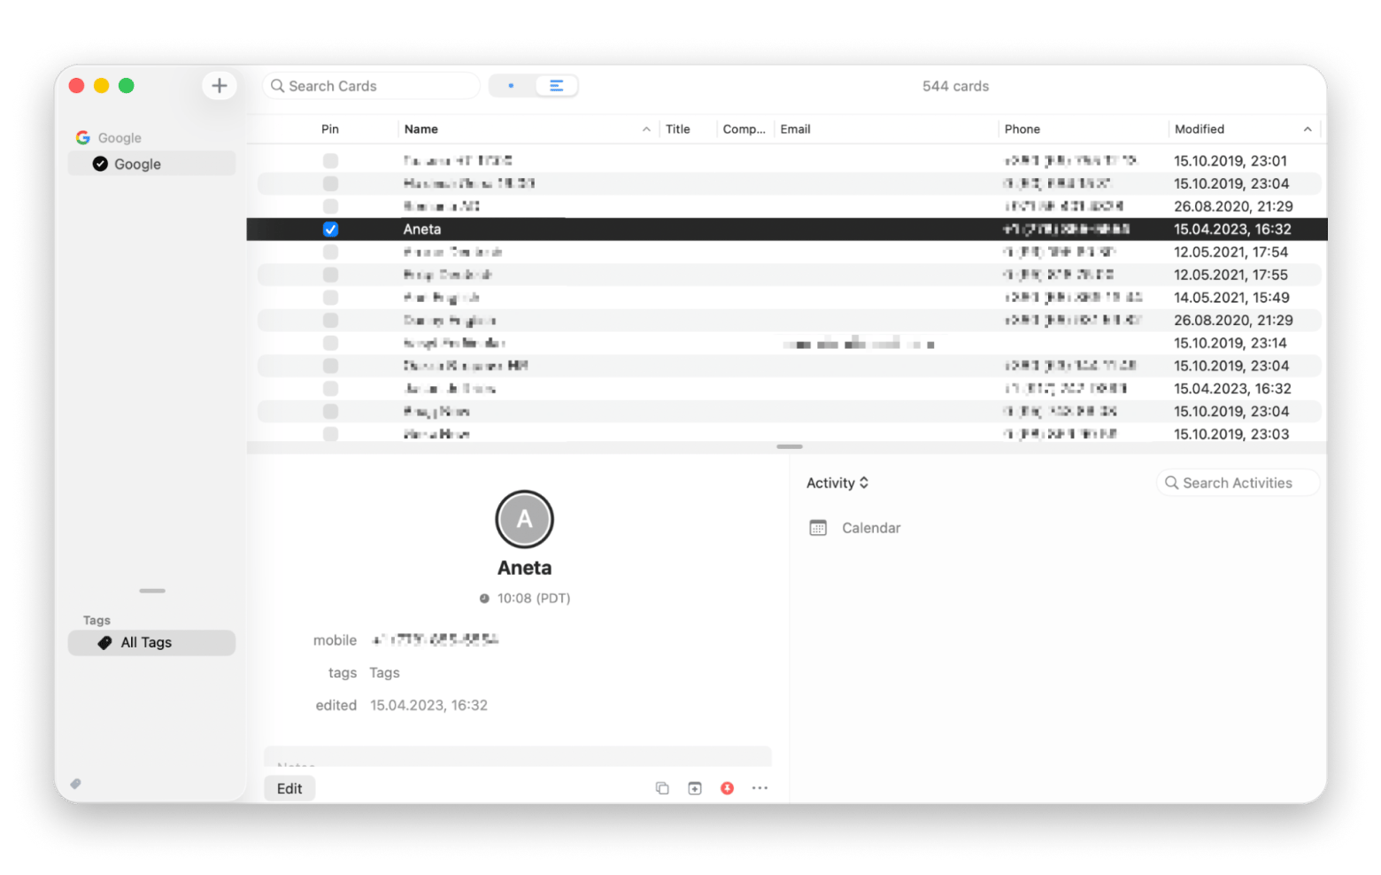Image resolution: width=1381 pixels, height=875 pixels.
Task: Click the Search Cards field
Action: click(371, 86)
